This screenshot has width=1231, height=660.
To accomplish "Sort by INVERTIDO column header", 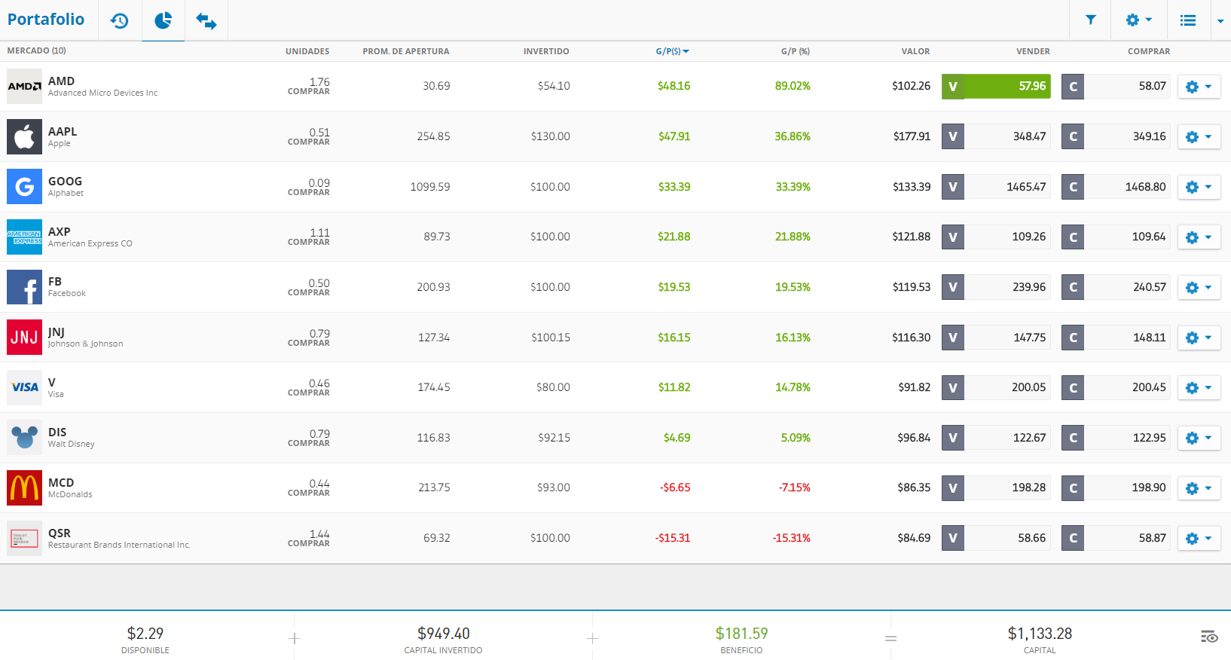I will (x=546, y=51).
